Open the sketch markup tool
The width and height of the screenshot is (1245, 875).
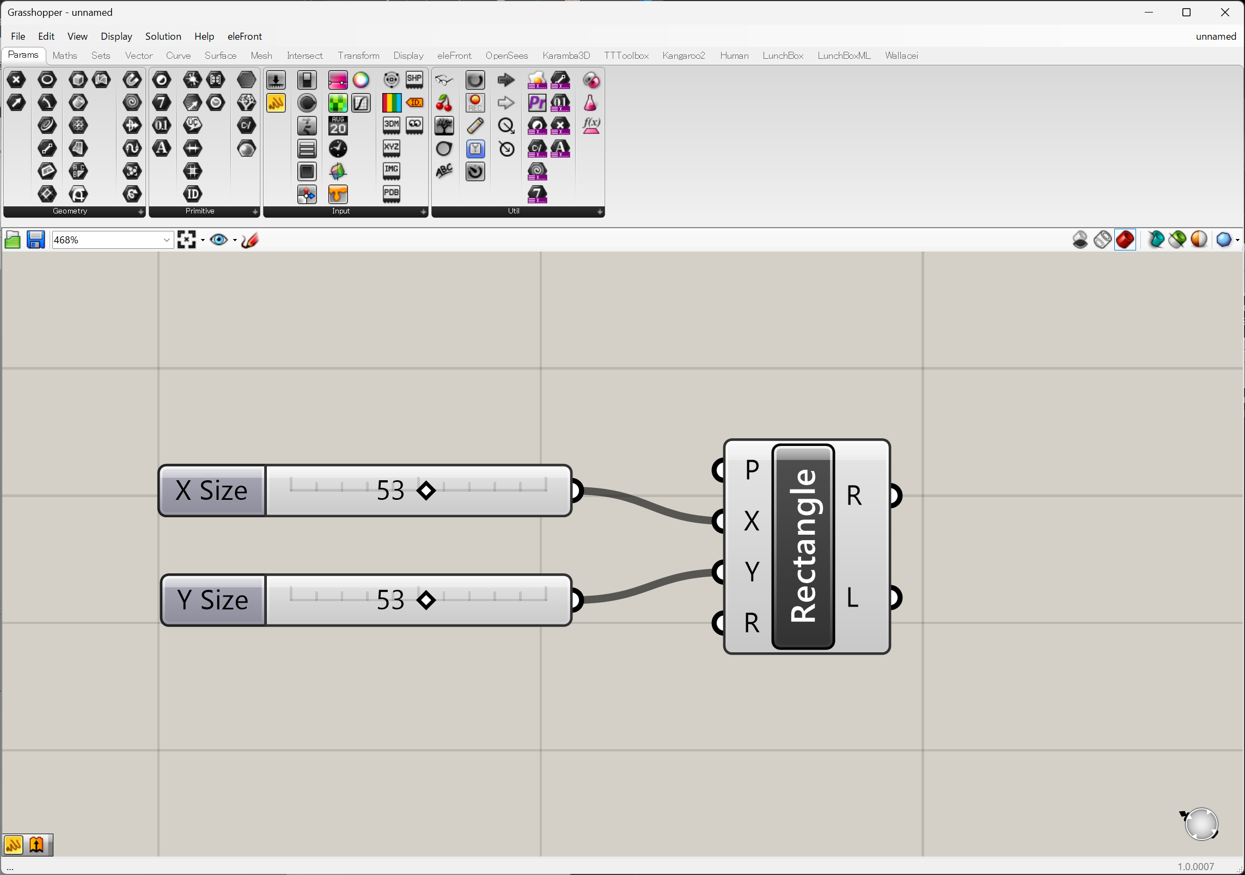click(250, 240)
